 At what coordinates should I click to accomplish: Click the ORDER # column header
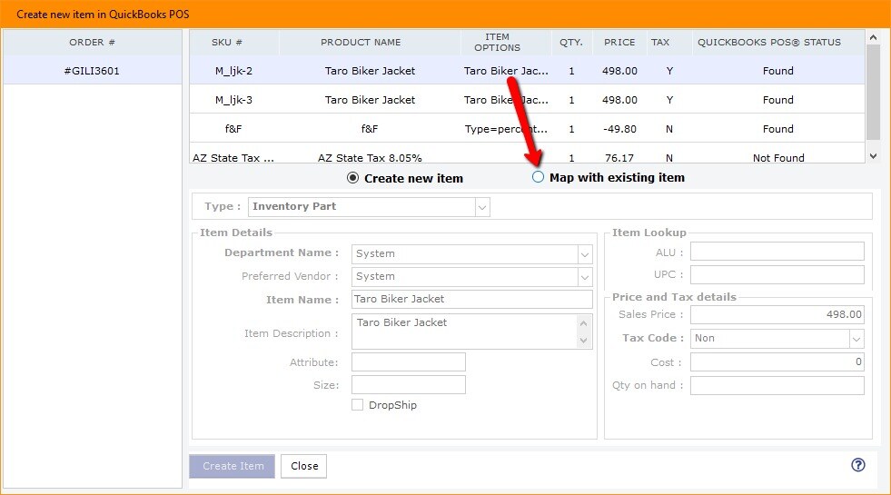(x=92, y=42)
